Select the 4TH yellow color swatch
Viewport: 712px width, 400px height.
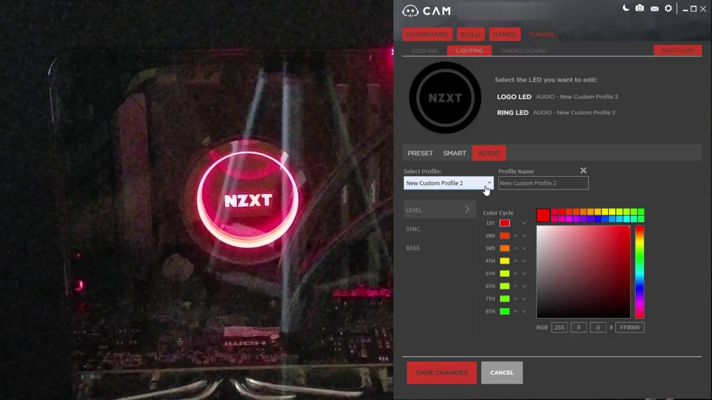(x=505, y=261)
